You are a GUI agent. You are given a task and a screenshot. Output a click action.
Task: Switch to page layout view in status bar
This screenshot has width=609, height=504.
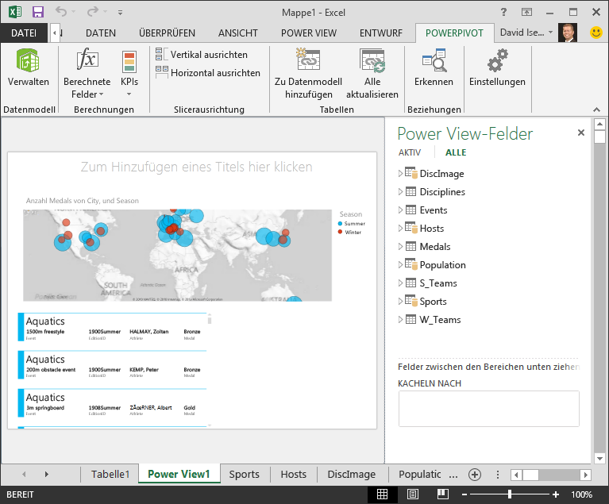(412, 494)
